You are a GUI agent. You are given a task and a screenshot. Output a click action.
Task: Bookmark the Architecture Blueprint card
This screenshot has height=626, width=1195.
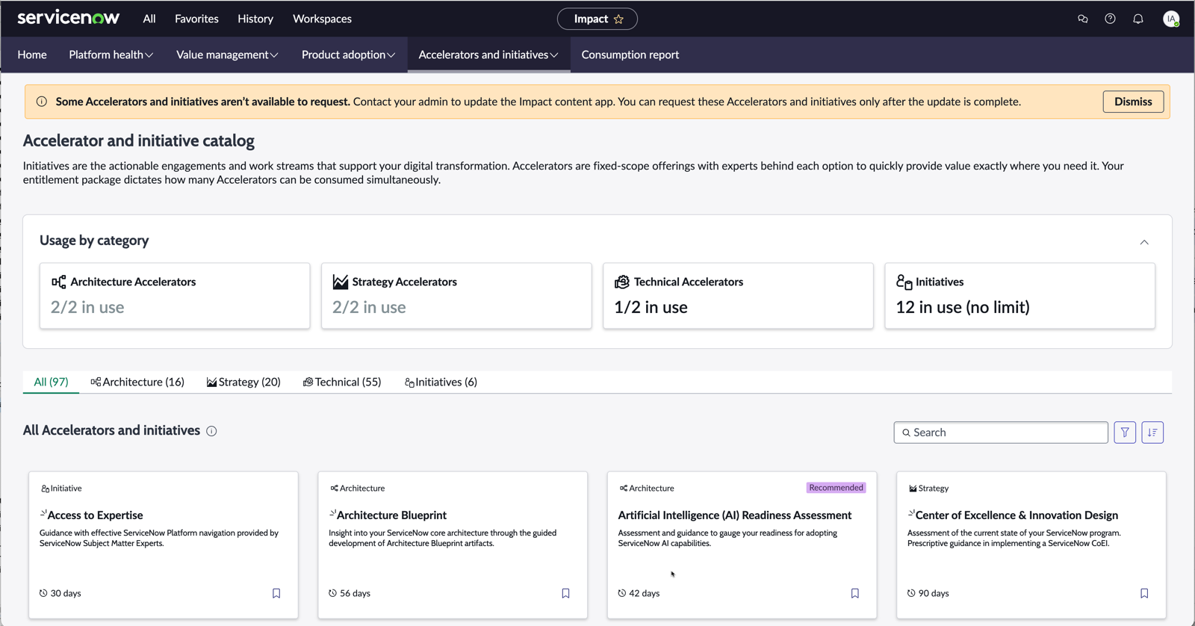565,593
